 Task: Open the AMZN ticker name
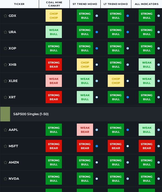click(x=14, y=162)
